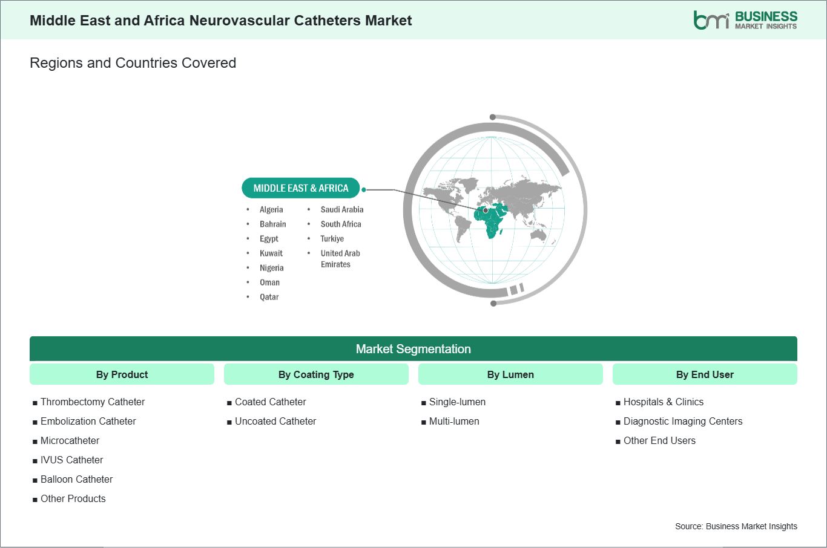Click the red location marker on the globe

[484, 210]
